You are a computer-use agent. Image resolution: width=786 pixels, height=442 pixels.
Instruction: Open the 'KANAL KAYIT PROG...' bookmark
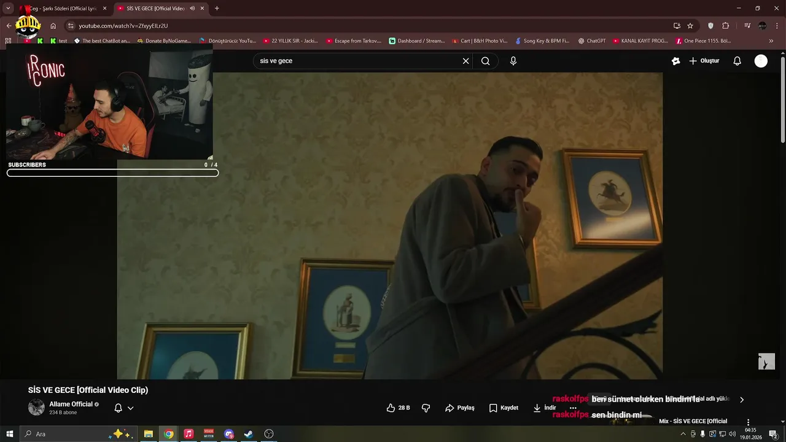[x=640, y=41]
